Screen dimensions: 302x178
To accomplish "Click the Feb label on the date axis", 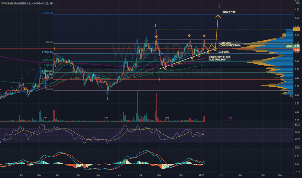I will click(x=221, y=175).
